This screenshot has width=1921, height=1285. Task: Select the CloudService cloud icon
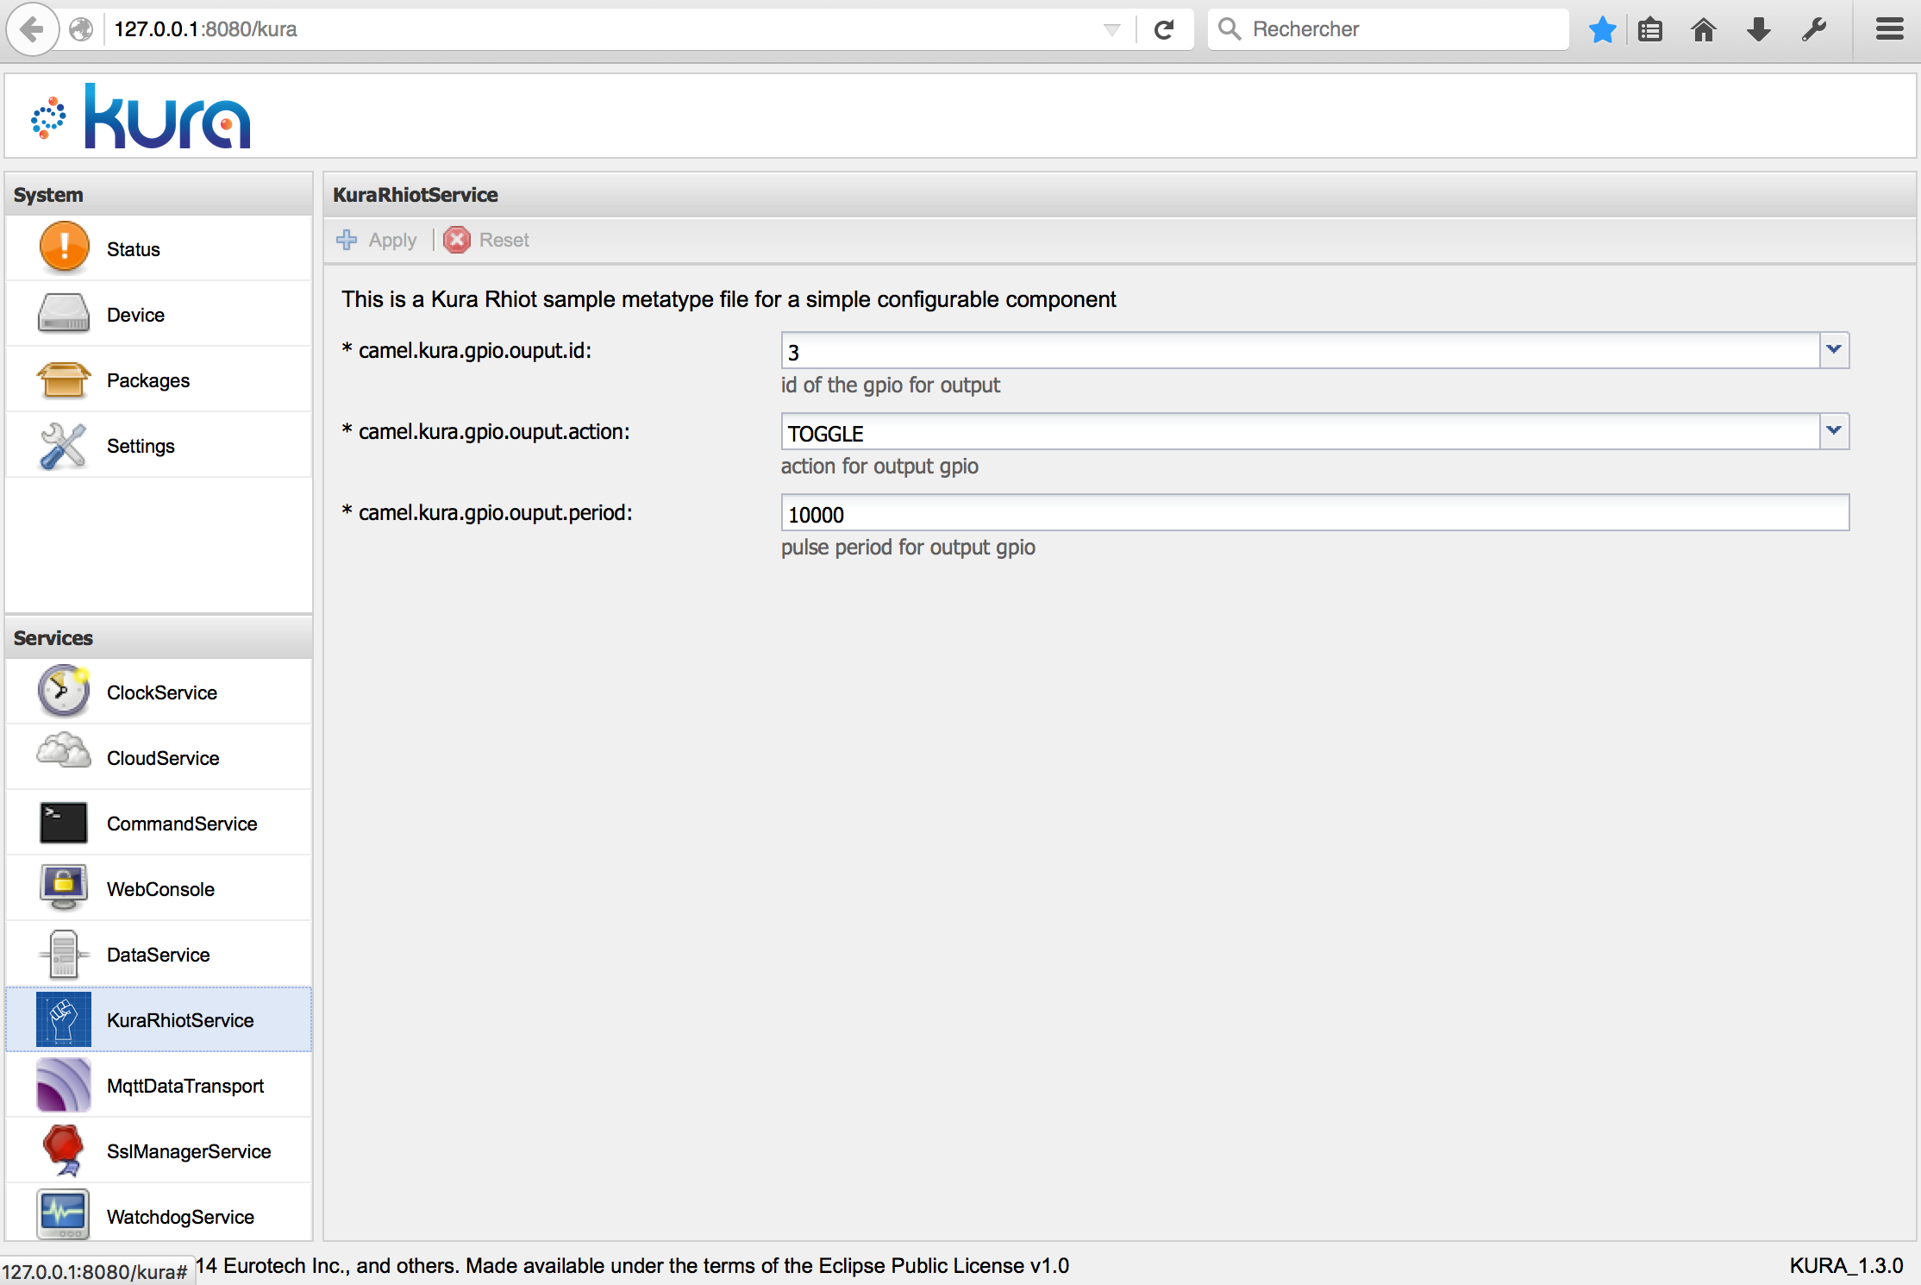point(64,753)
